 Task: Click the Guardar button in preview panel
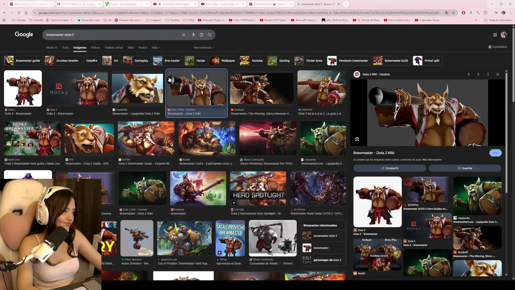[465, 168]
